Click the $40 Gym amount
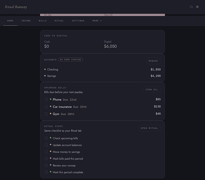This screenshot has width=205, height=180. click(158, 114)
